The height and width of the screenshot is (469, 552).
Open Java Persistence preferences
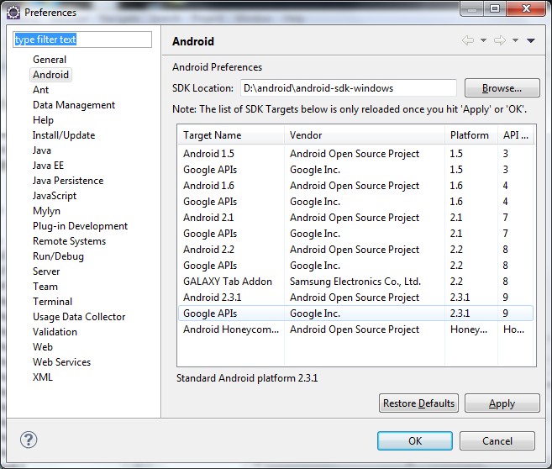coord(68,181)
